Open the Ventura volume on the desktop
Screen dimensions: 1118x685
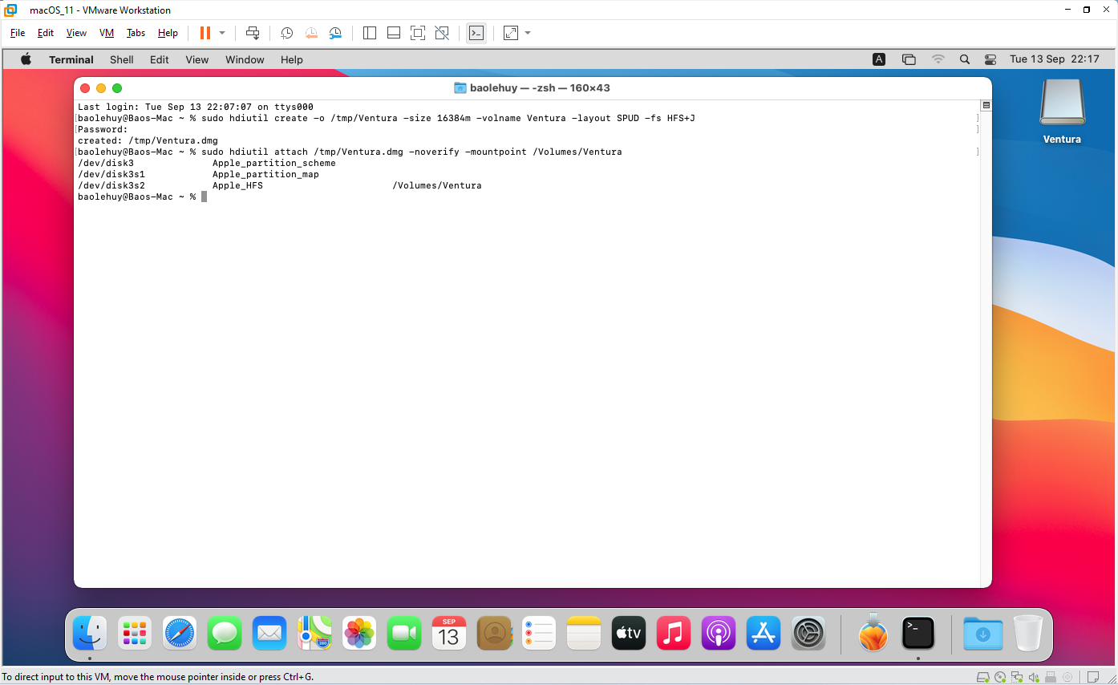[1062, 111]
